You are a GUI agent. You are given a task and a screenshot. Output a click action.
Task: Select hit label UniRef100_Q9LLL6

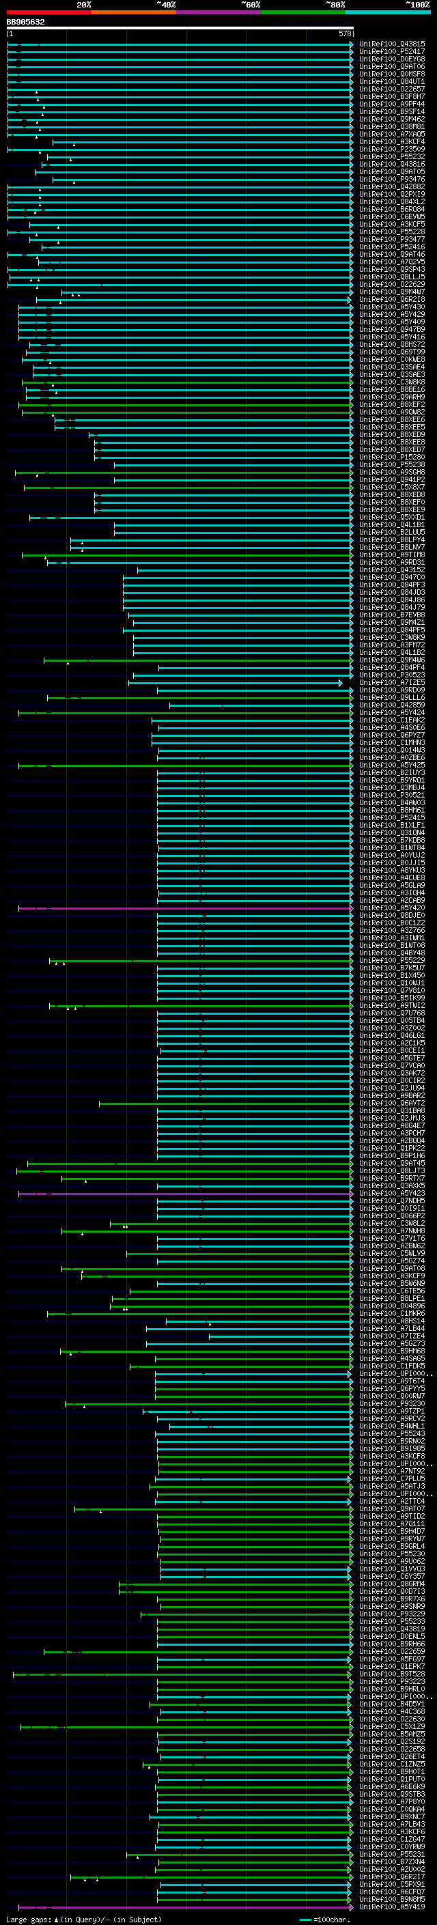pyautogui.click(x=392, y=697)
